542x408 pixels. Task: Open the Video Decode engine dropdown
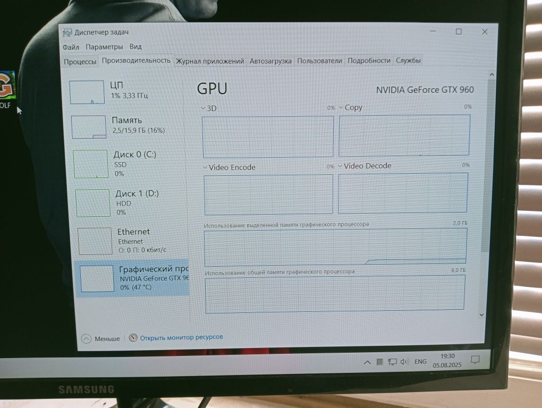click(x=340, y=166)
